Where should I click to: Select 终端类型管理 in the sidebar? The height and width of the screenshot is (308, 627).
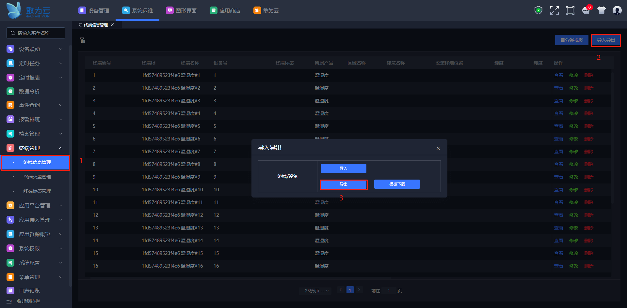37,177
